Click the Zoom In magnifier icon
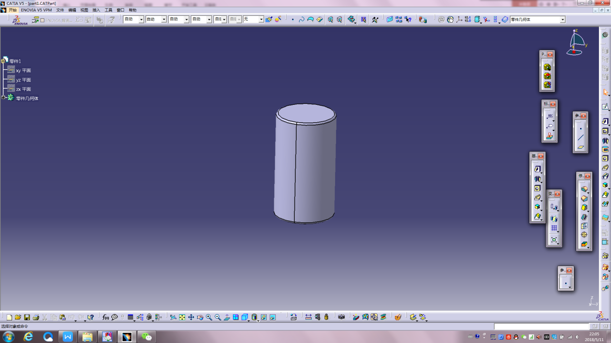The width and height of the screenshot is (611, 343). (x=209, y=318)
